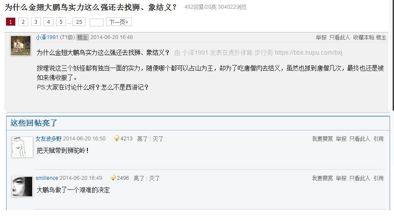Image resolution: width=394 pixels, height=221 pixels.
Task: Open 小泽1991's avatar thumbnail
Action: click(20, 45)
